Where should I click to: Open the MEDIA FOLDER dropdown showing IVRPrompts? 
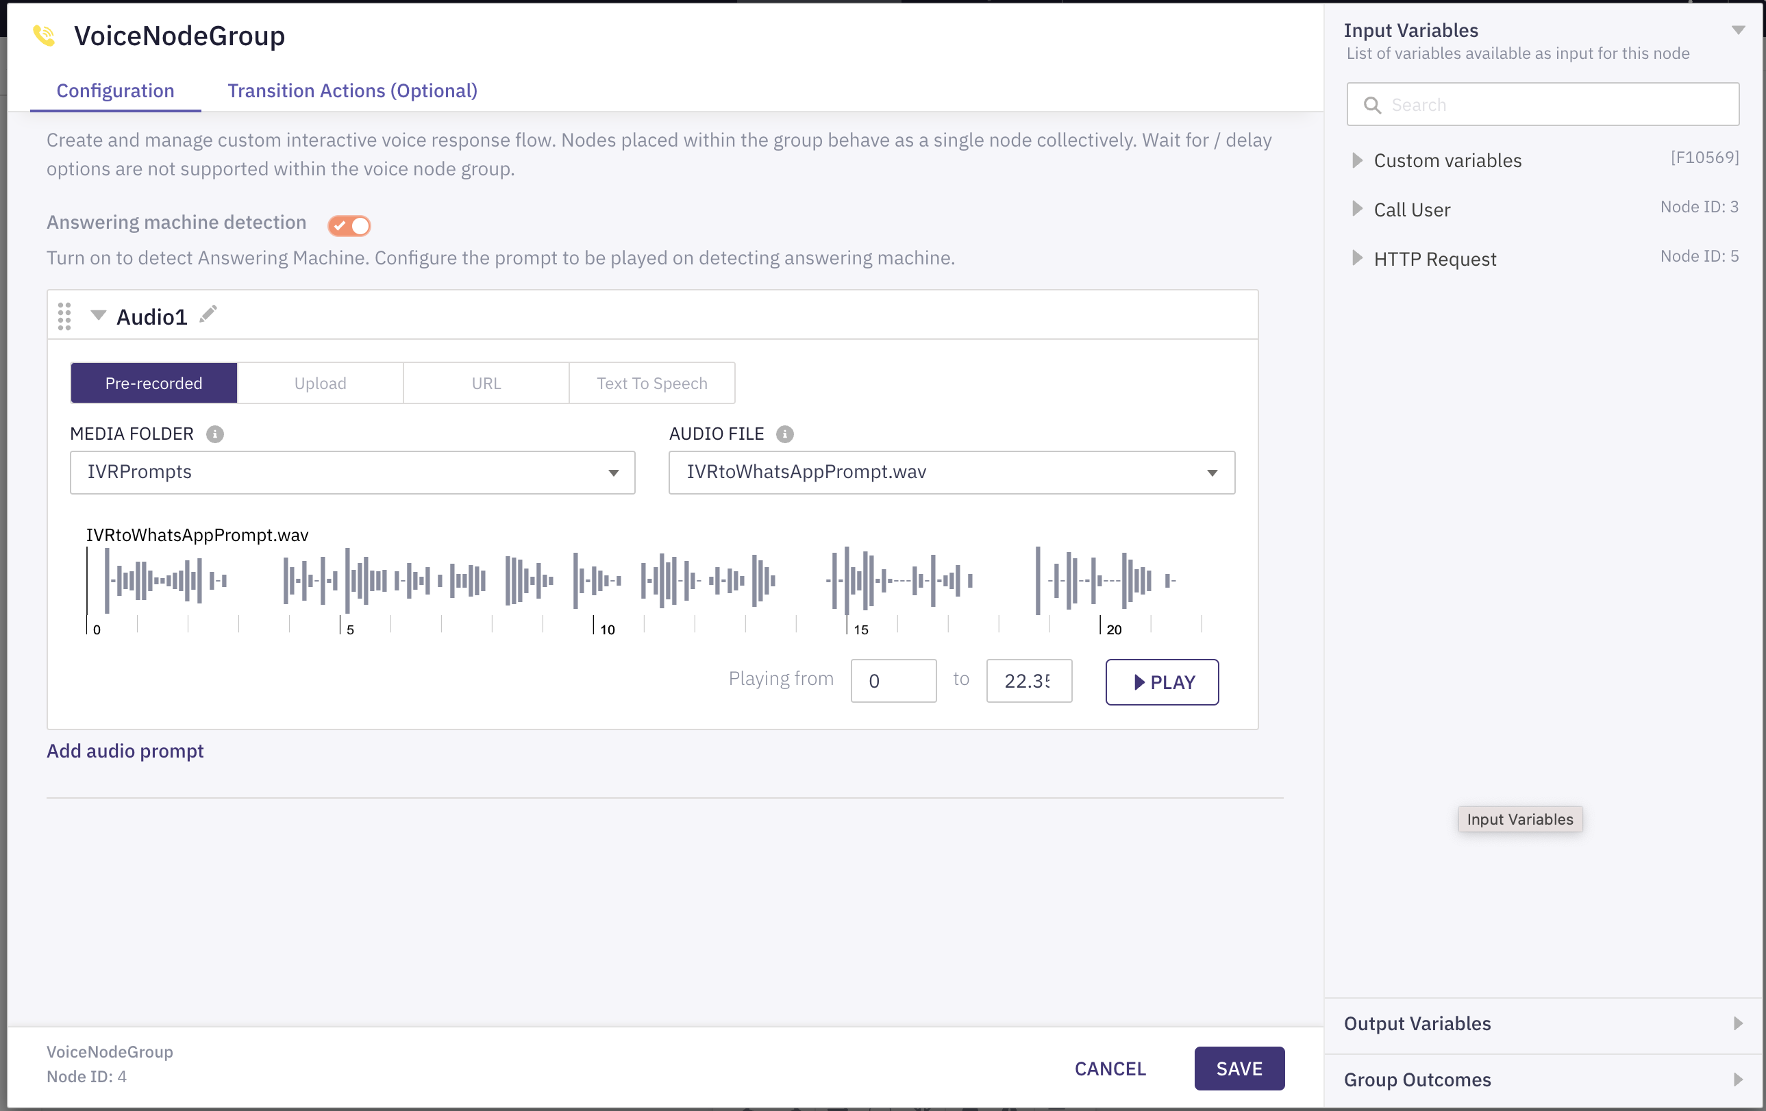352,472
